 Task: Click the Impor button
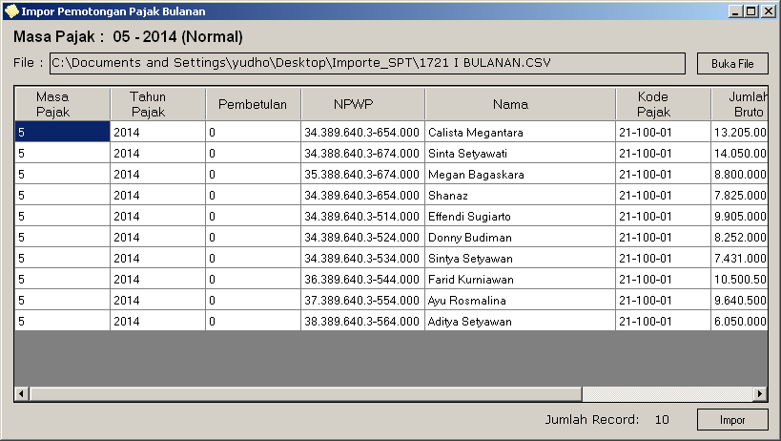pos(732,420)
